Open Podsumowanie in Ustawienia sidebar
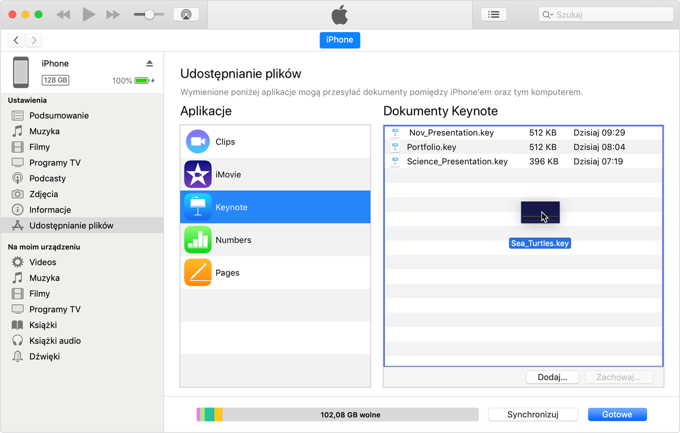Image resolution: width=680 pixels, height=433 pixels. point(82,116)
